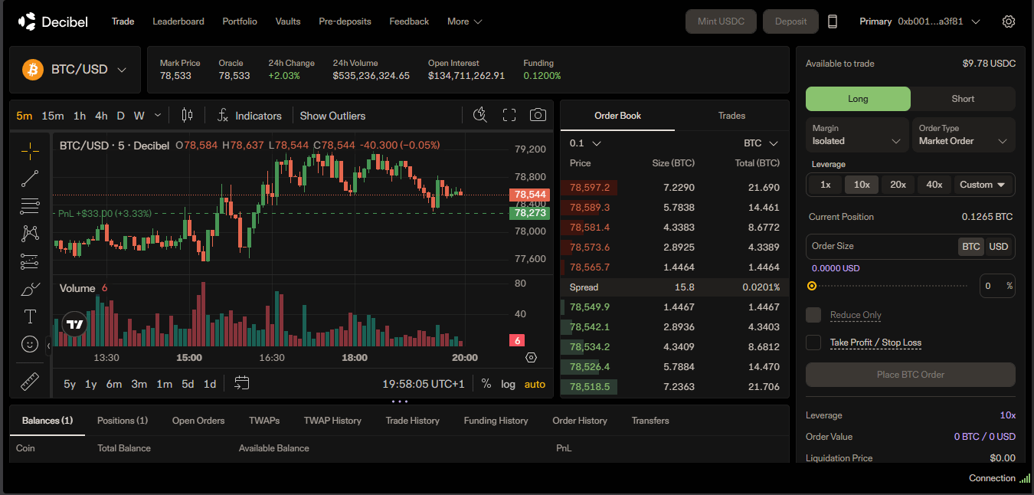
Task: Take chart snapshot with camera icon
Action: (x=538, y=115)
